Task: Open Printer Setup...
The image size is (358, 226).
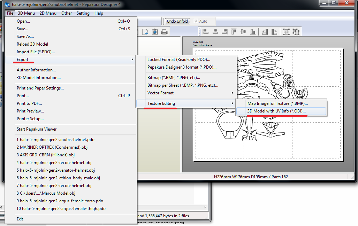Action: [x=71, y=119]
